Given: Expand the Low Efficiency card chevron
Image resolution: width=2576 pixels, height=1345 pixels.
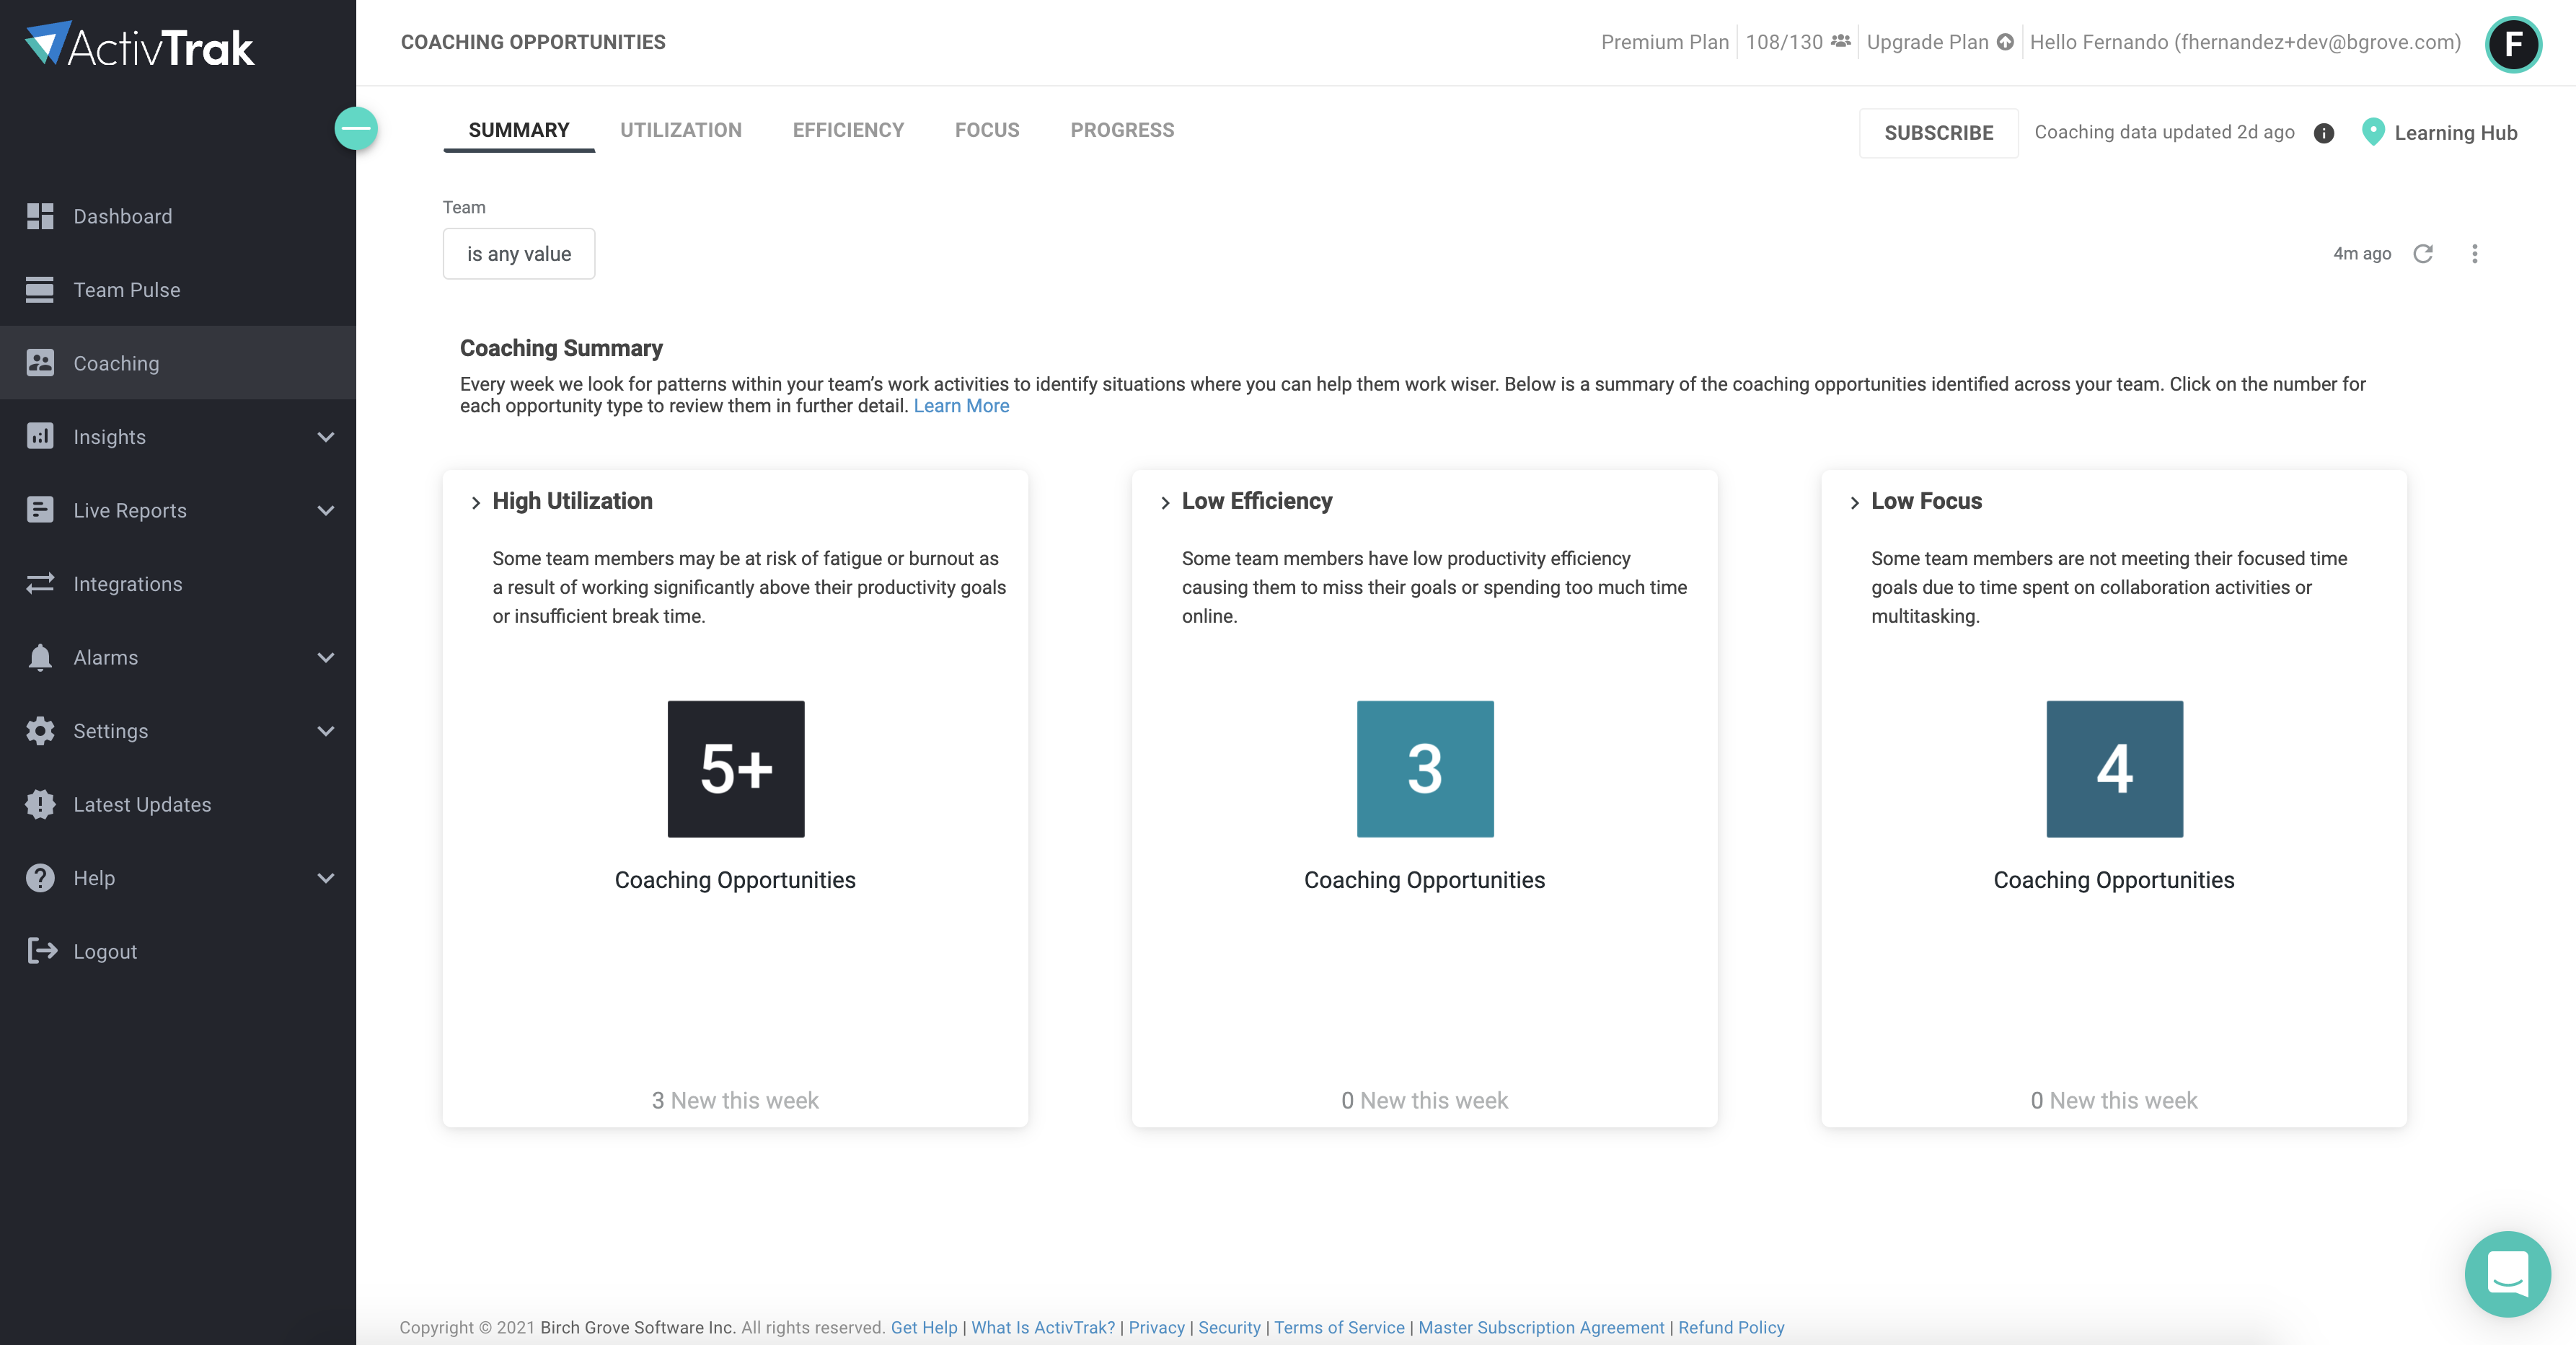Looking at the screenshot, I should point(1165,502).
